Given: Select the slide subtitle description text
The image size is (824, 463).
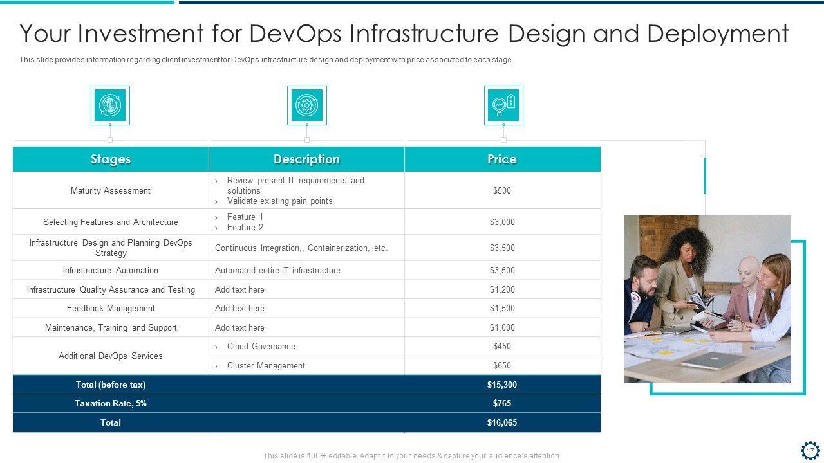Looking at the screenshot, I should click(267, 60).
